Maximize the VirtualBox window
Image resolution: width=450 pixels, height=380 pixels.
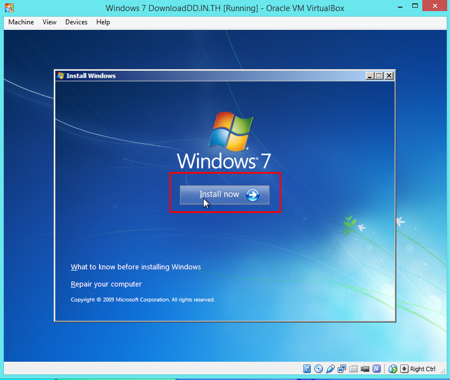(415, 6)
